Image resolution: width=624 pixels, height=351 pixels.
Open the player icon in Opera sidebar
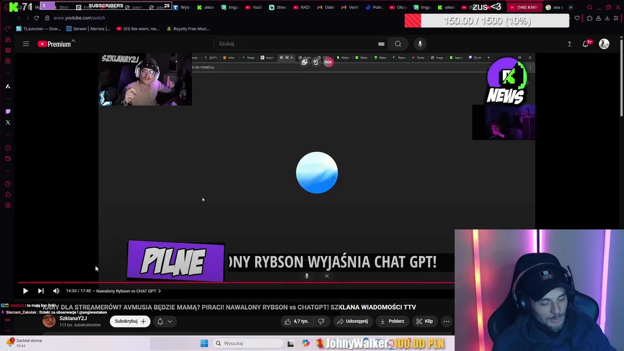tap(8, 148)
